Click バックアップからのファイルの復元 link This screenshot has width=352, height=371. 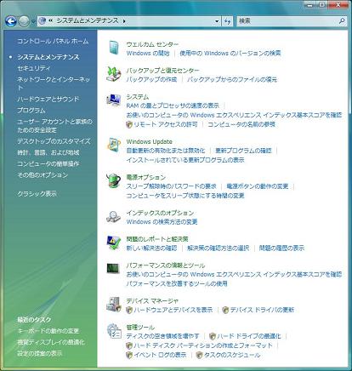click(232, 79)
